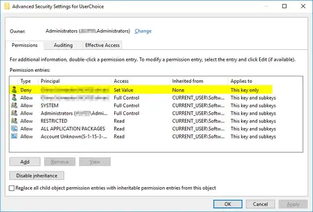Click the ALL APPLICATION PACKAGES package icon
Image resolution: width=313 pixels, height=212 pixels.
pyautogui.click(x=14, y=129)
